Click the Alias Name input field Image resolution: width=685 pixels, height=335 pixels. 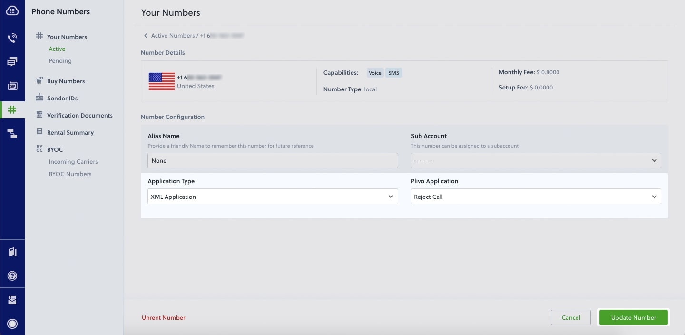272,160
